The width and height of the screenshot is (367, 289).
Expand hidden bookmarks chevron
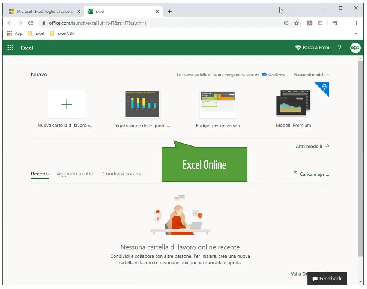pos(355,33)
